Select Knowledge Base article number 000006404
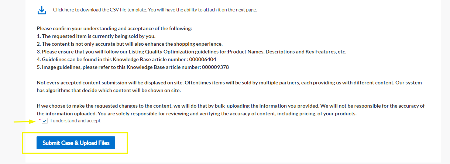Screen dimensions: 450x164 (203, 59)
